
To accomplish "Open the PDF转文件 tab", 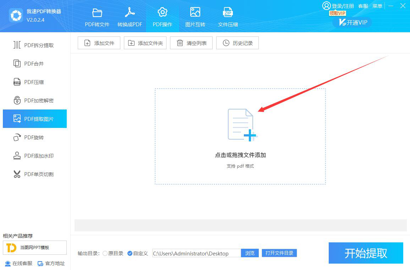I will pyautogui.click(x=97, y=17).
